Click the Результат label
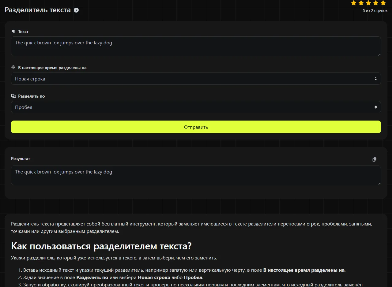 (21, 158)
